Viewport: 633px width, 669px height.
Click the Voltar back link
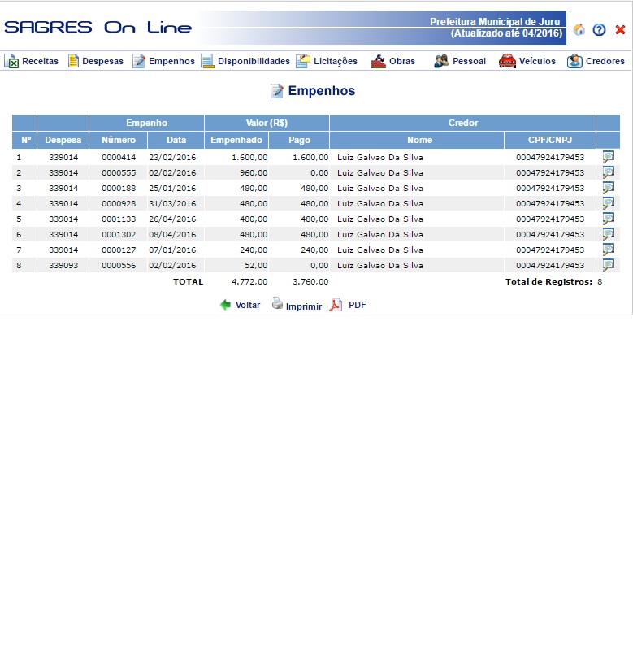click(x=241, y=305)
